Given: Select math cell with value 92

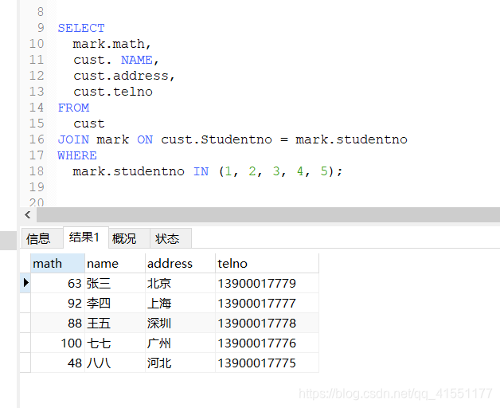Looking at the screenshot, I should [x=57, y=303].
